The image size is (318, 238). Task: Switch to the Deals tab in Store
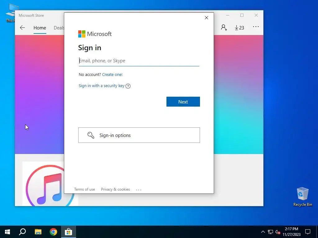59,28
